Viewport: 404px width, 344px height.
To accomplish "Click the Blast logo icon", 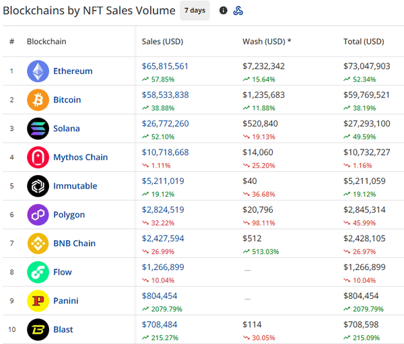I will pyautogui.click(x=38, y=329).
